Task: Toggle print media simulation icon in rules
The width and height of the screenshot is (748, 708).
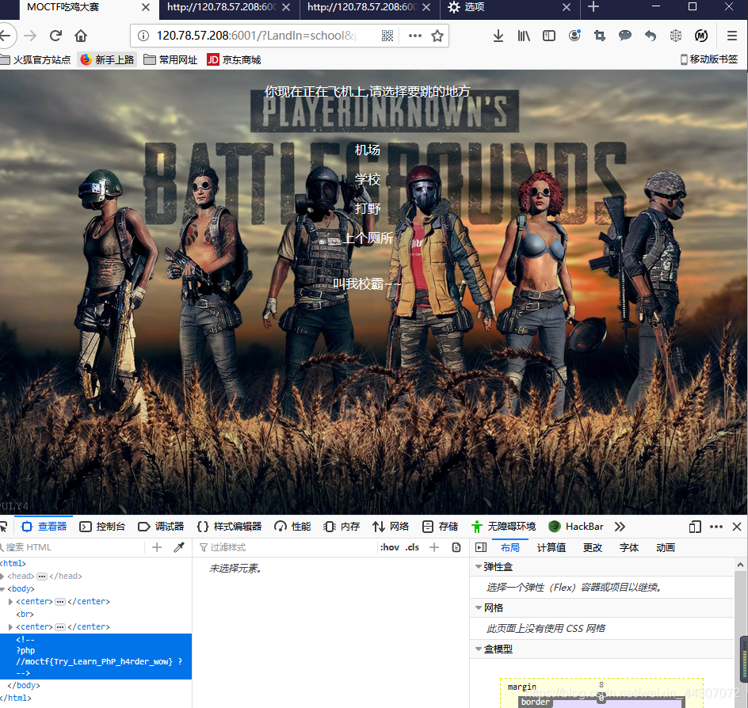Action: (456, 547)
